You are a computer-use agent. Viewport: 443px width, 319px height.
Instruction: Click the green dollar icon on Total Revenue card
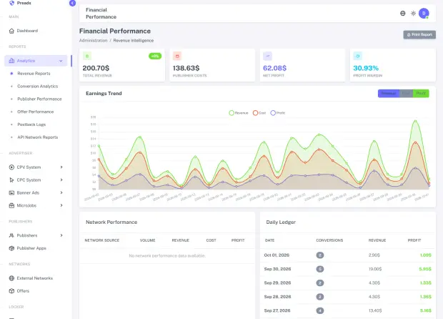tap(87, 56)
